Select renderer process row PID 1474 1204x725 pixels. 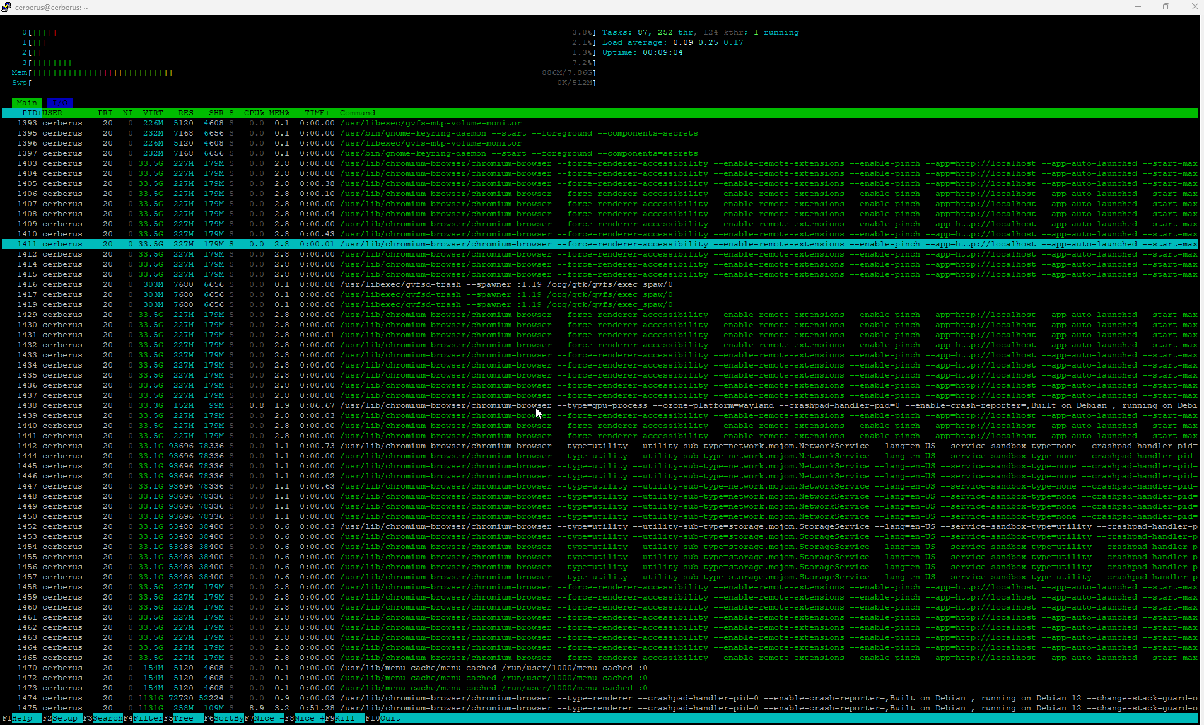(x=600, y=698)
